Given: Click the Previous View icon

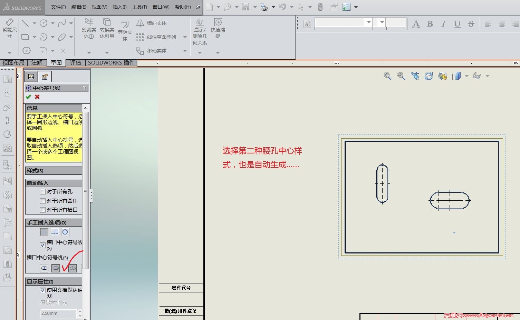Looking at the screenshot, I should click(415, 76).
